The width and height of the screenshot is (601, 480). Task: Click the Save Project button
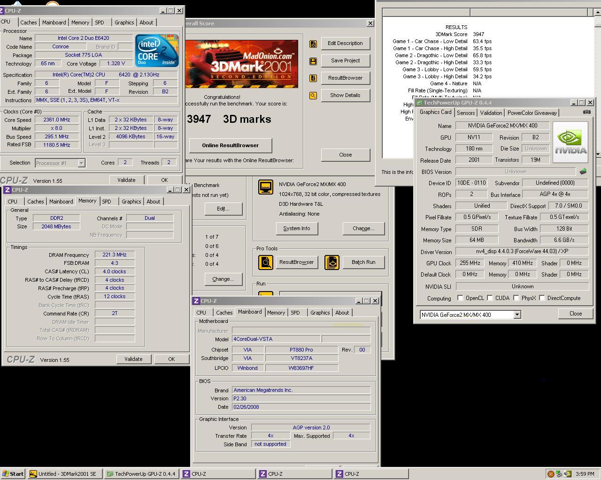click(345, 60)
